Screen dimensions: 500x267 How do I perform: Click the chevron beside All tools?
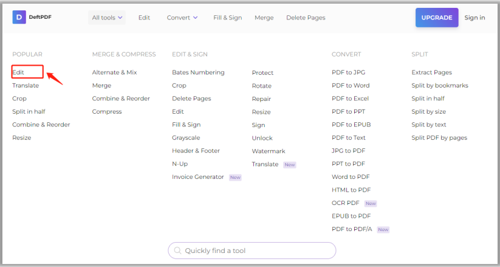click(120, 18)
